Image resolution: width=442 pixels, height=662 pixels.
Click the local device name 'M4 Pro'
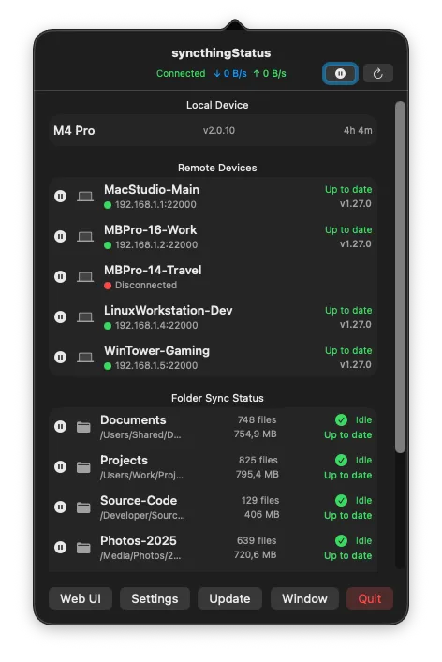pyautogui.click(x=74, y=131)
